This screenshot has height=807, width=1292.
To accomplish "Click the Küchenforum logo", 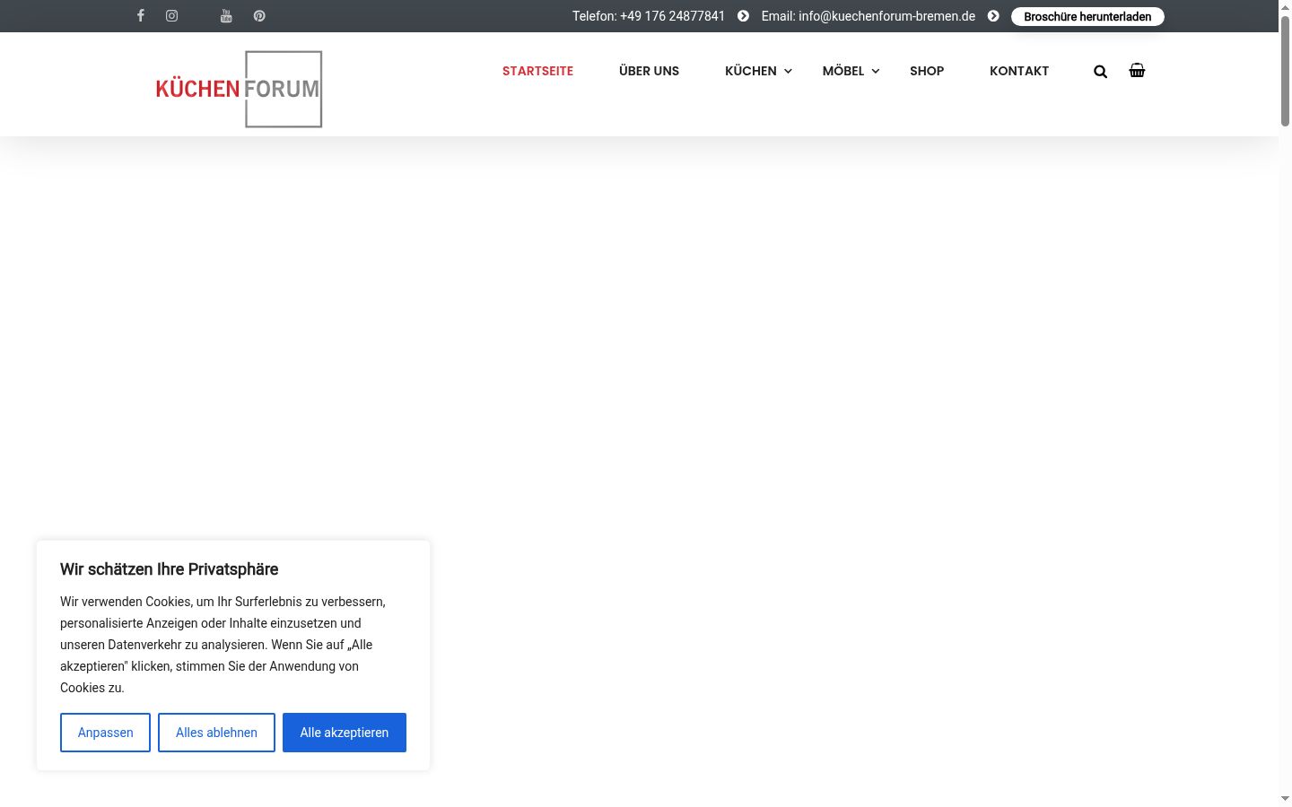I will 239,89.
